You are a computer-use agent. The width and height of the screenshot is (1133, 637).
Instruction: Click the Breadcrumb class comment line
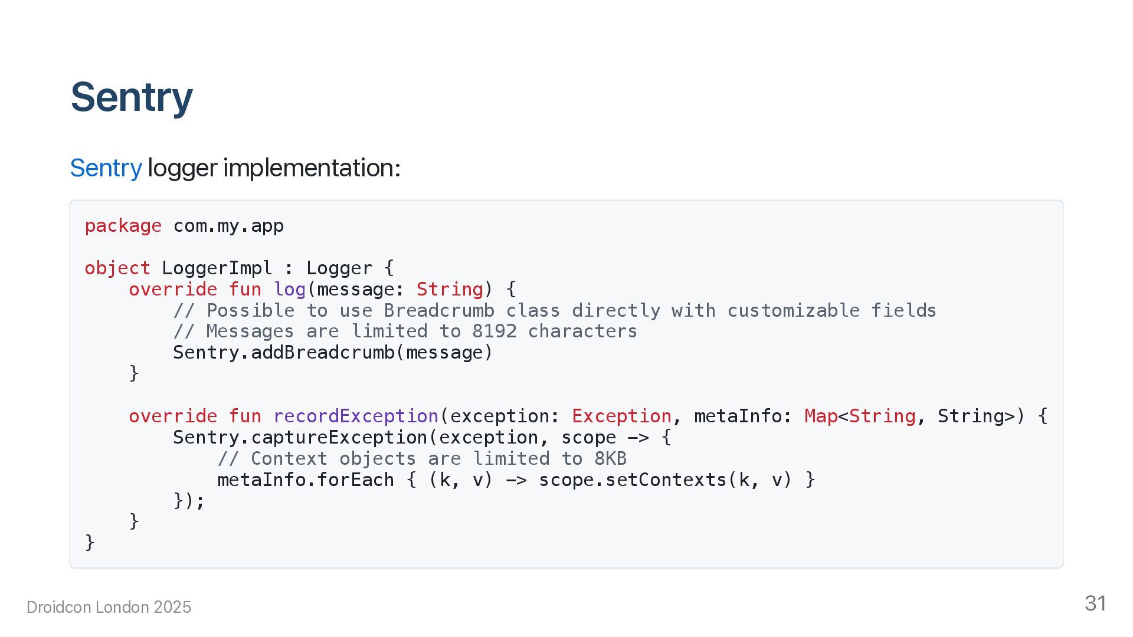click(x=554, y=311)
